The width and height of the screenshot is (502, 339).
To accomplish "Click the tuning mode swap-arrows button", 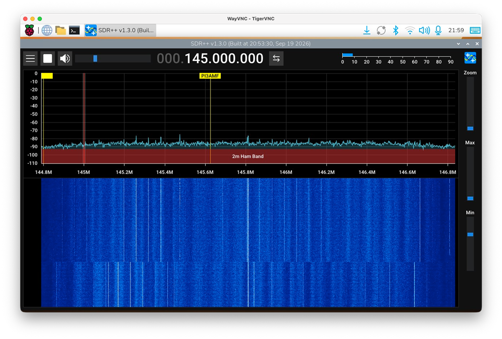I will point(276,58).
